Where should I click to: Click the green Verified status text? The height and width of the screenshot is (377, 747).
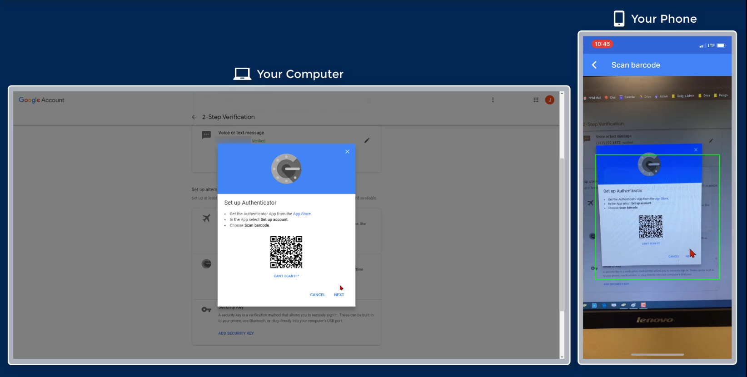259,141
